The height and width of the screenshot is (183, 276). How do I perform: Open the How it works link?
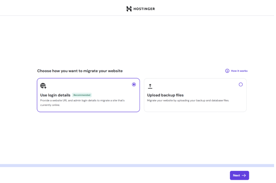tap(239, 71)
